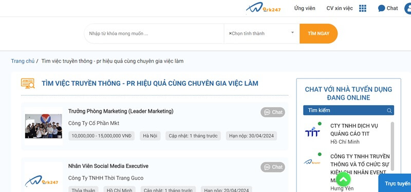
Task: Click Cập nhật: 1 tháng trước on Marketing job
Action: [x=193, y=136]
